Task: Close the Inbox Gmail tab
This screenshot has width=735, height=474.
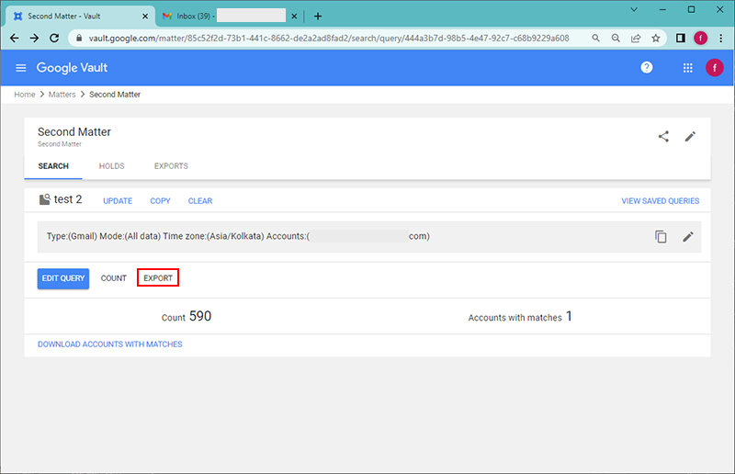Action: tap(294, 17)
